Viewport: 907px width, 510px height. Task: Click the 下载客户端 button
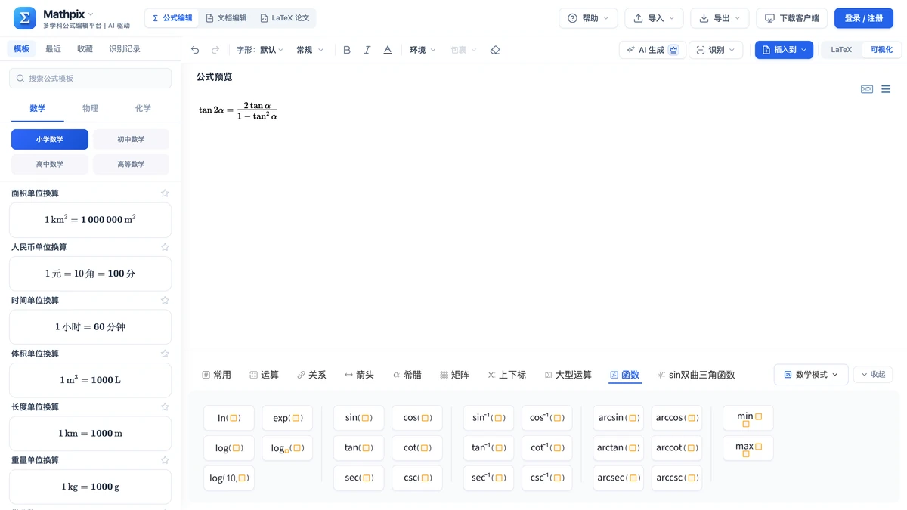[791, 18]
